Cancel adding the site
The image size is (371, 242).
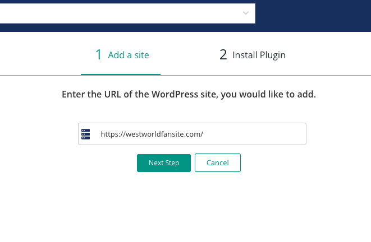(x=218, y=163)
